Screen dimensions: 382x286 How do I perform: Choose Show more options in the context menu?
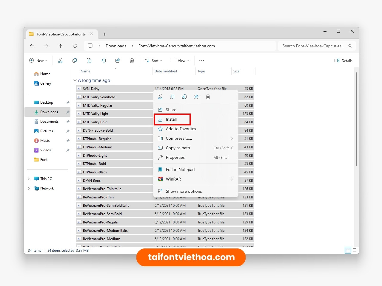click(x=196, y=191)
